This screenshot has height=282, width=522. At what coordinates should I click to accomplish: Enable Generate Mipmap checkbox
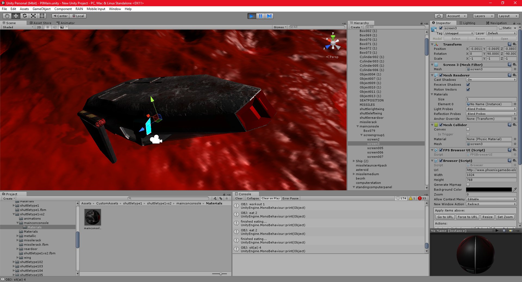click(x=468, y=185)
